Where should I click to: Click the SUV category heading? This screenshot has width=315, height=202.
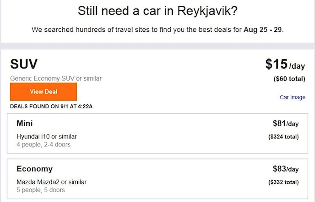[x=24, y=64]
